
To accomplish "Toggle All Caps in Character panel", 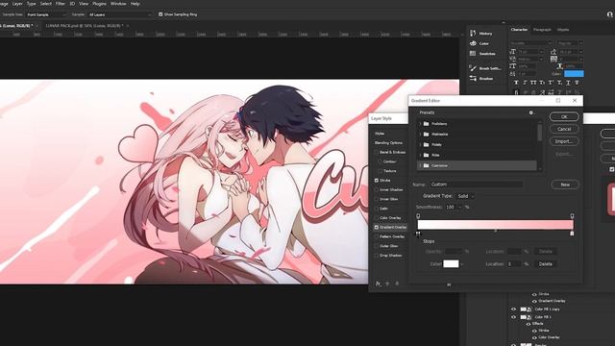I will 533,83.
